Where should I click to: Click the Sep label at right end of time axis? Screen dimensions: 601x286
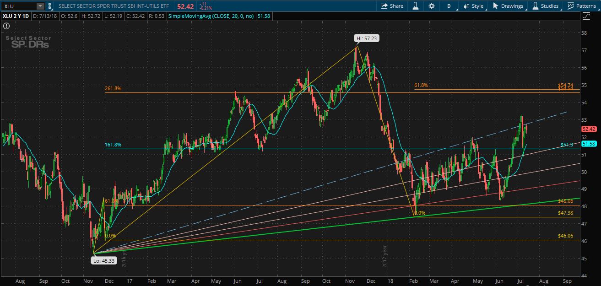[567, 281]
